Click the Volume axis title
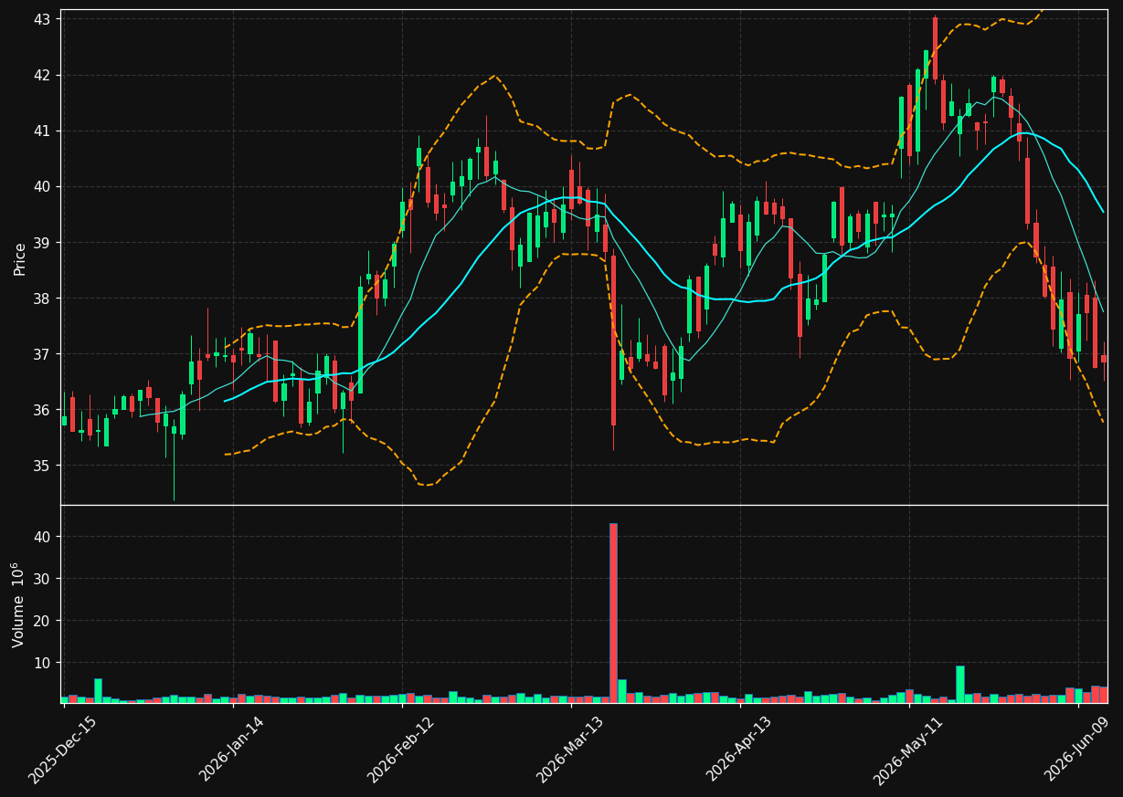1123x797 pixels. click(18, 604)
